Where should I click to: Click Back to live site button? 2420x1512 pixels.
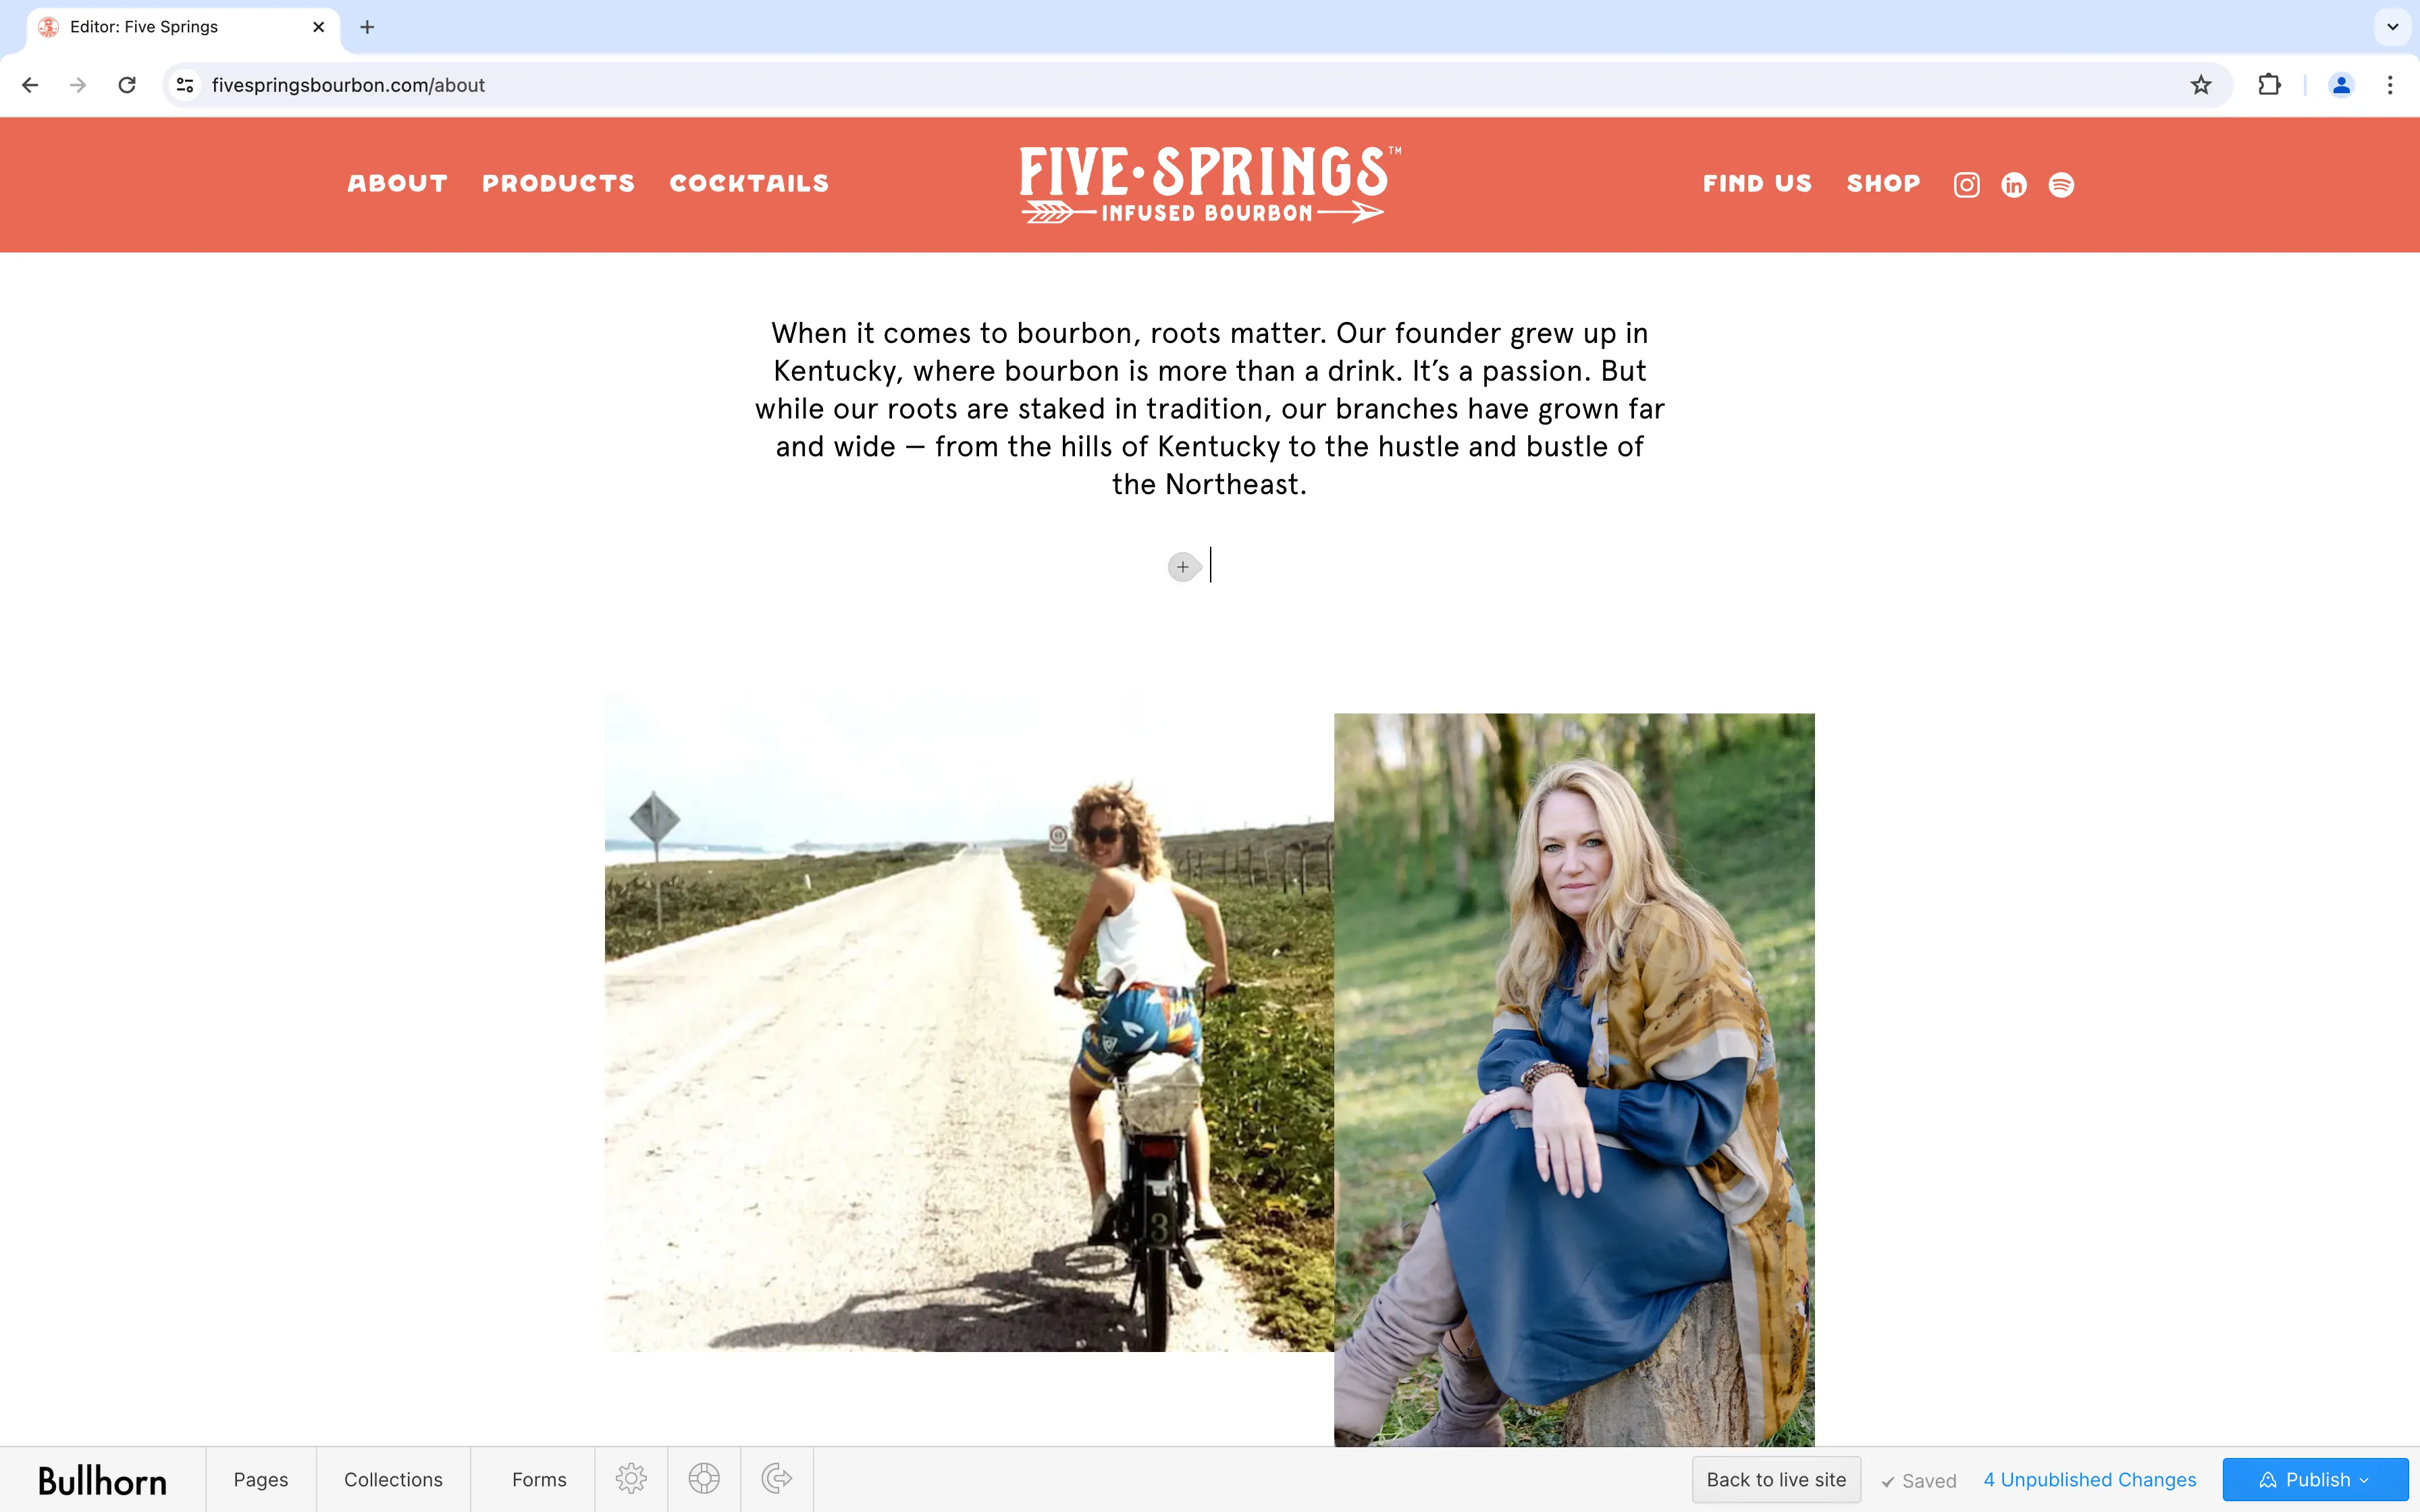pos(1776,1479)
